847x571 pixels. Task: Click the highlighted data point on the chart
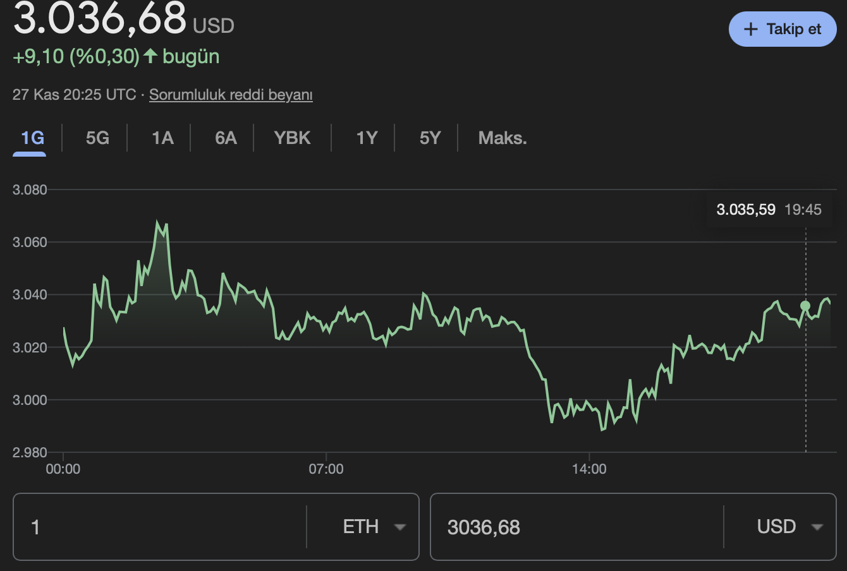click(x=805, y=306)
